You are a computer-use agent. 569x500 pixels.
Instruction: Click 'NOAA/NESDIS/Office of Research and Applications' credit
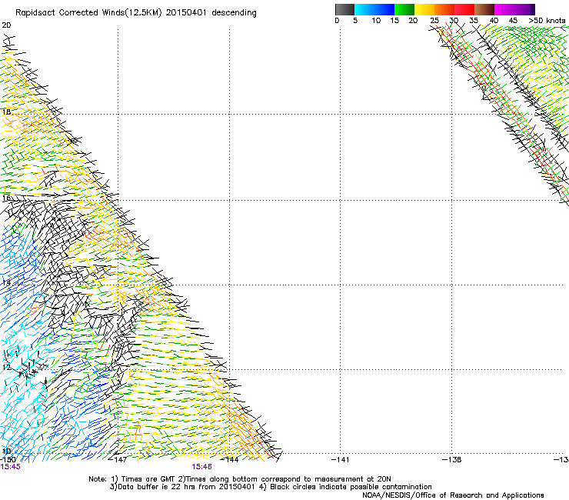[x=453, y=495]
